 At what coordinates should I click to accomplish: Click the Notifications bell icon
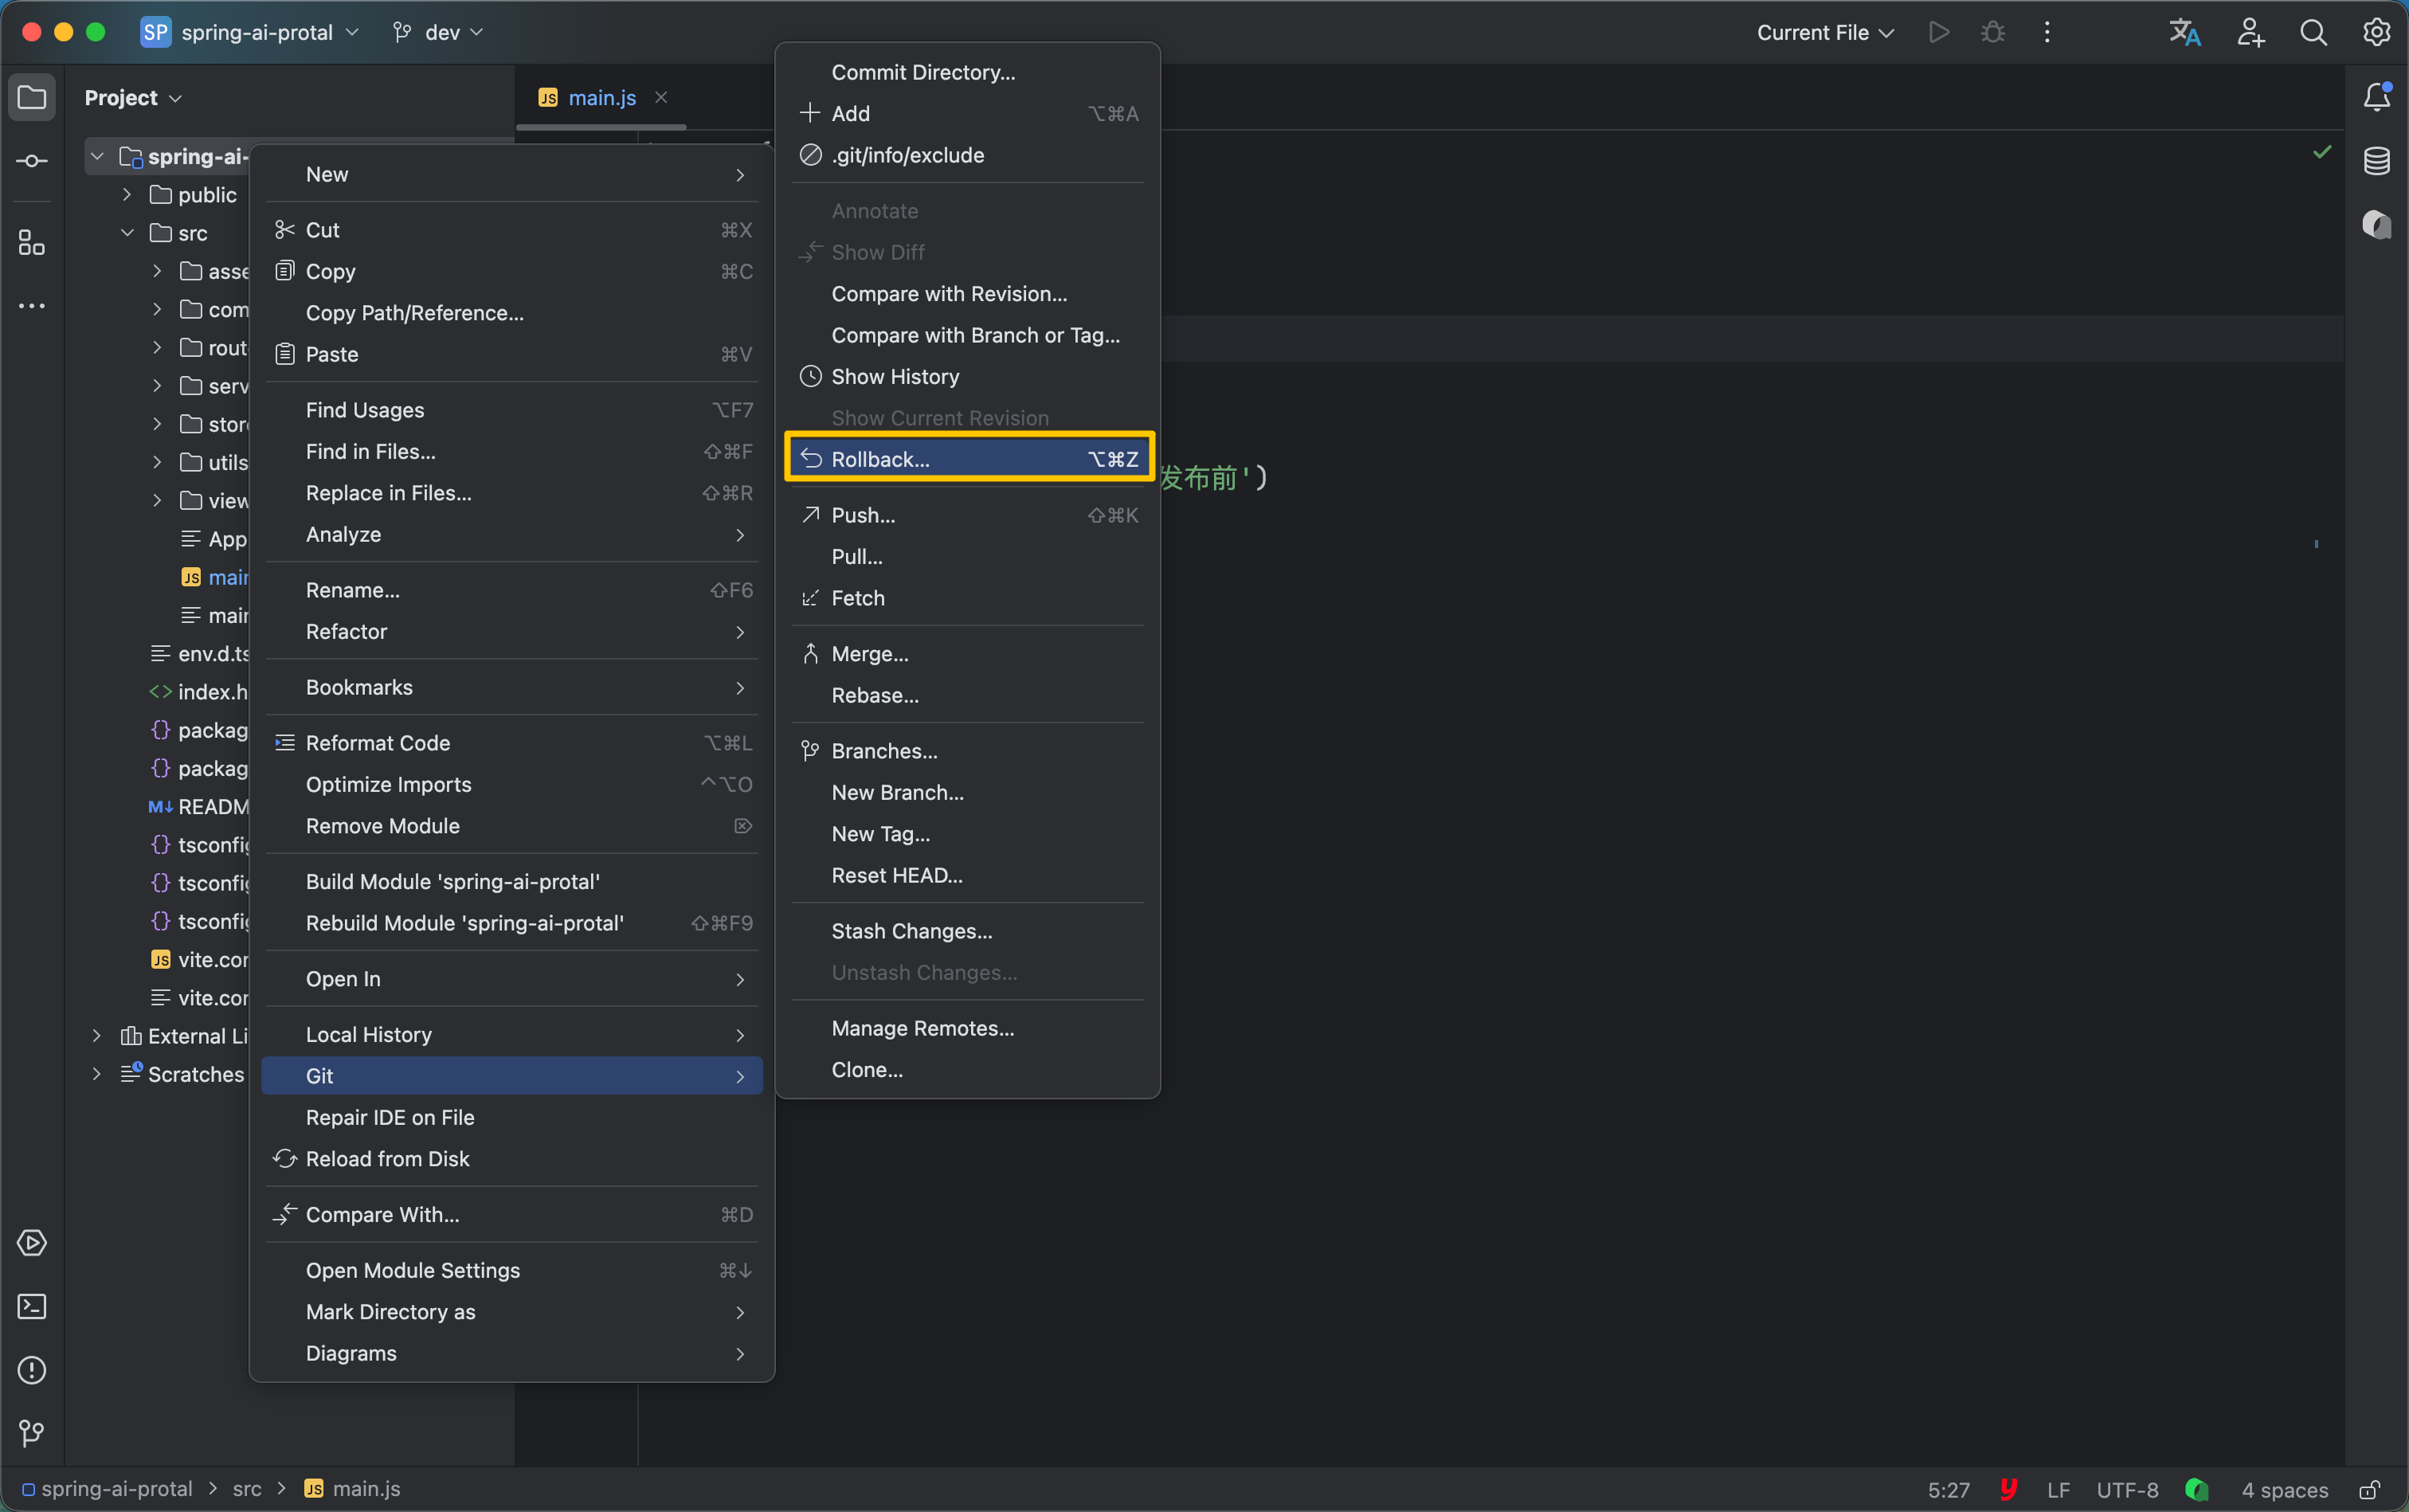point(2376,97)
